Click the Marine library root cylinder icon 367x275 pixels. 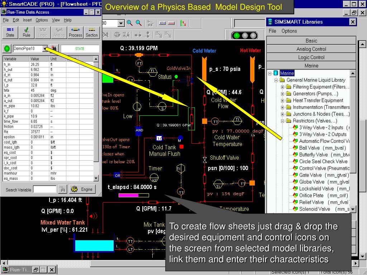(x=276, y=73)
